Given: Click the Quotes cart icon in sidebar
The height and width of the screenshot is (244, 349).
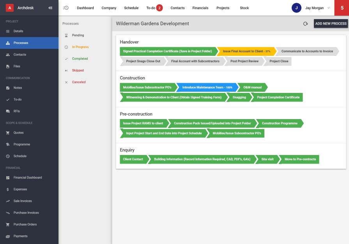Looking at the screenshot, I should click(x=8, y=133).
